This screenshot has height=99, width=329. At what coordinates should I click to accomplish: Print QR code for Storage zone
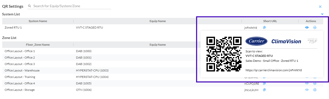(315, 90)
